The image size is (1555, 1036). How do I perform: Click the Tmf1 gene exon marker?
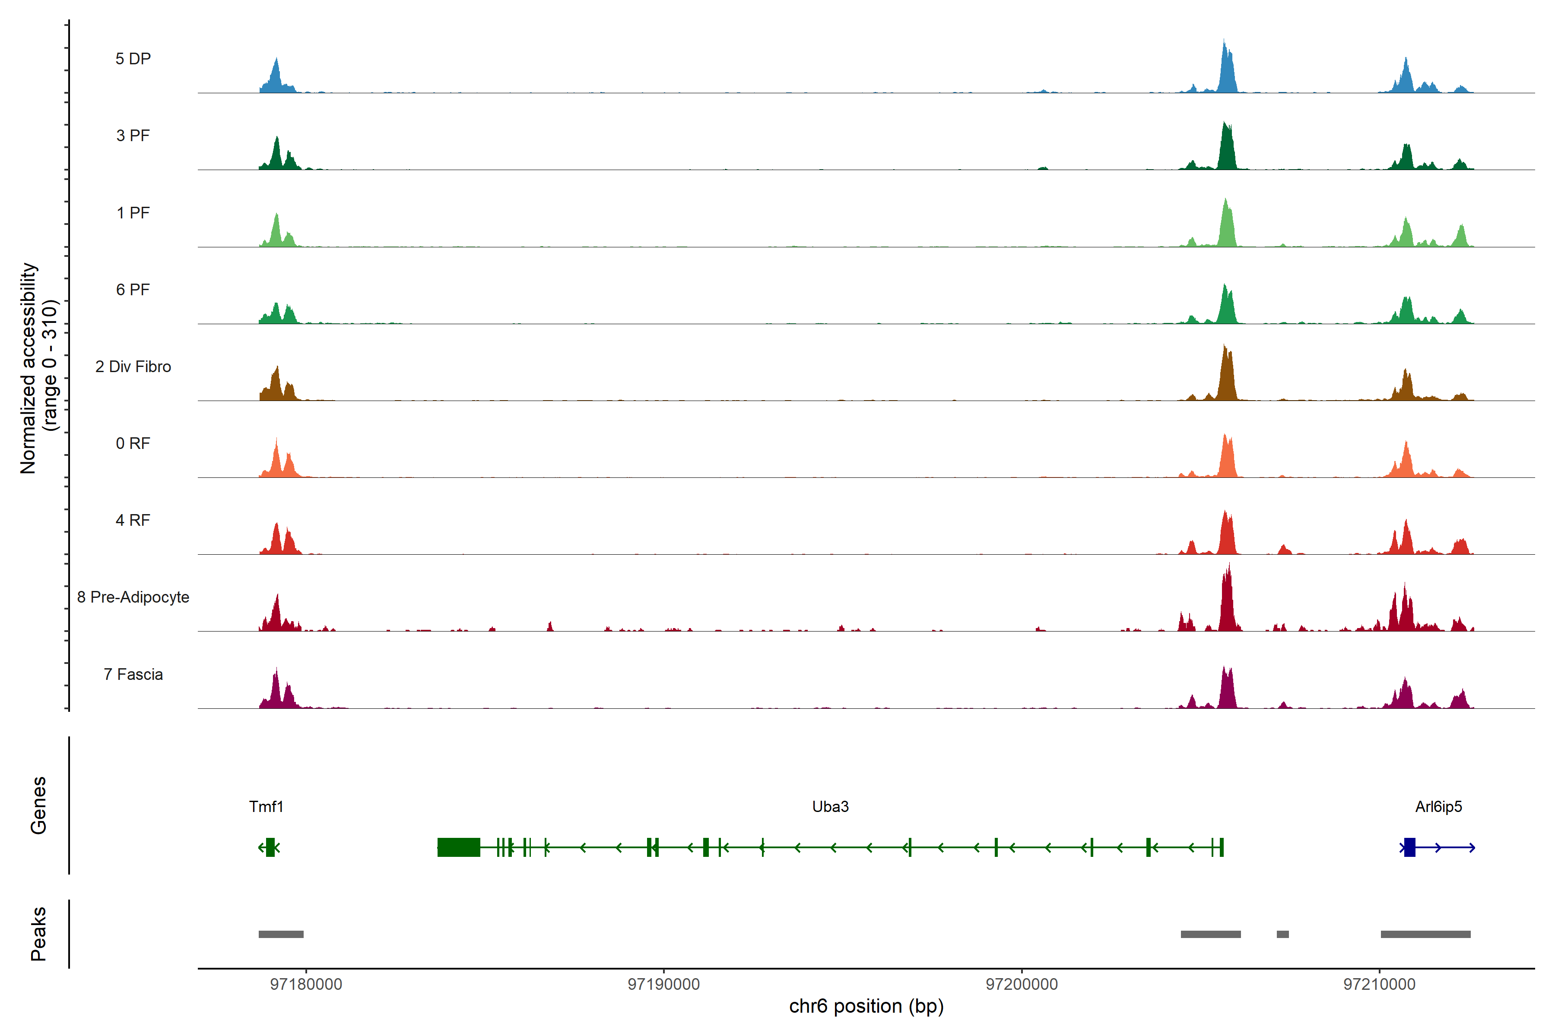pos(270,847)
